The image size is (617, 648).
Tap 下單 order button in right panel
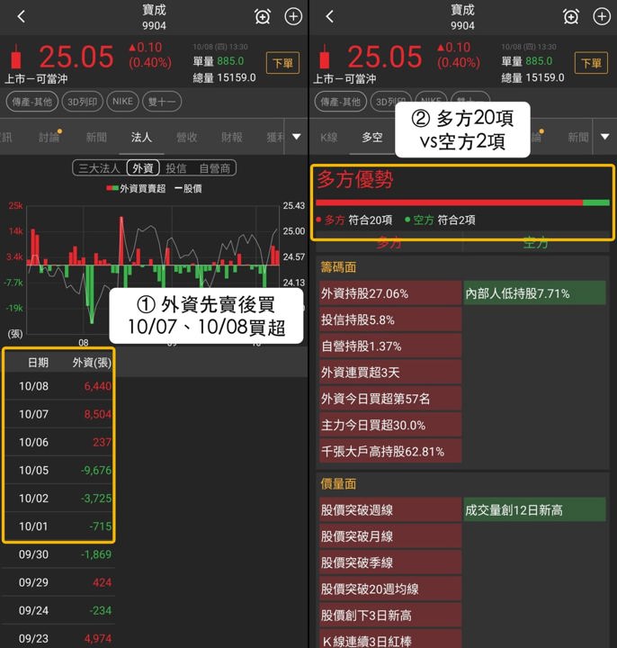pos(591,63)
